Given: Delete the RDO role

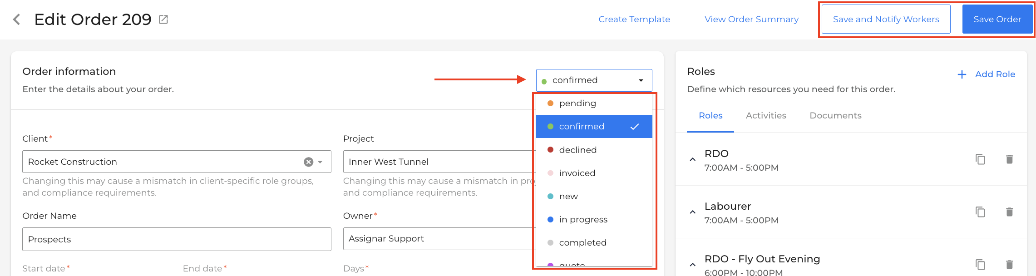Looking at the screenshot, I should [x=1009, y=160].
